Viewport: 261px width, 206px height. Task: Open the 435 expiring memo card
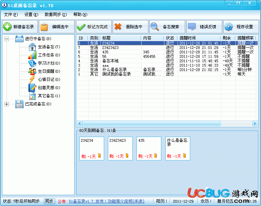(149, 149)
